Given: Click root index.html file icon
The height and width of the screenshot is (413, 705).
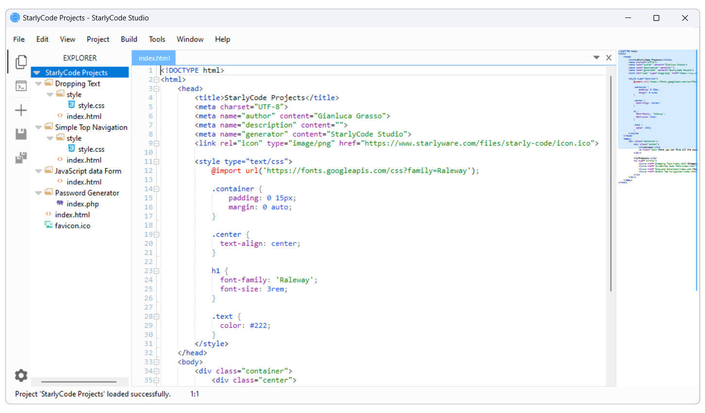Looking at the screenshot, I should (48, 214).
